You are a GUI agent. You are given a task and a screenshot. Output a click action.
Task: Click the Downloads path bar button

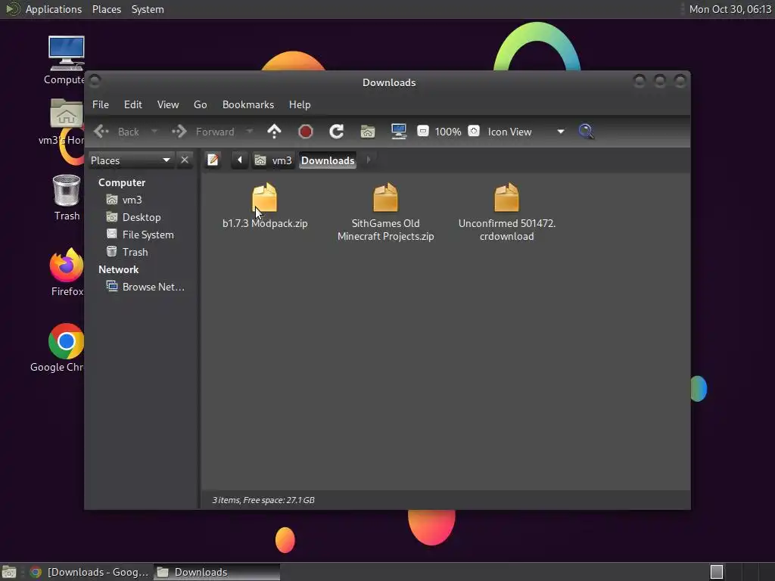328,160
